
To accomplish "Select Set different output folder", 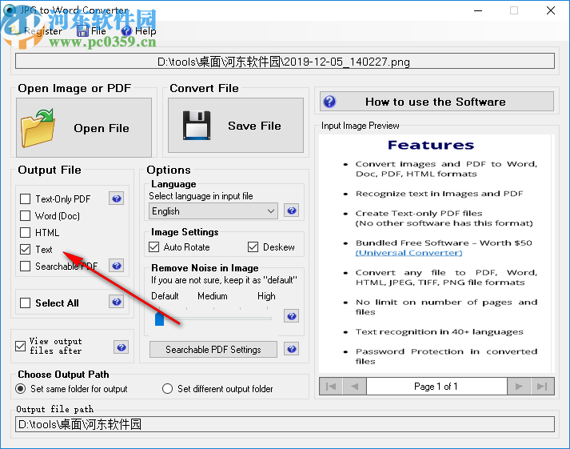I will pos(167,389).
